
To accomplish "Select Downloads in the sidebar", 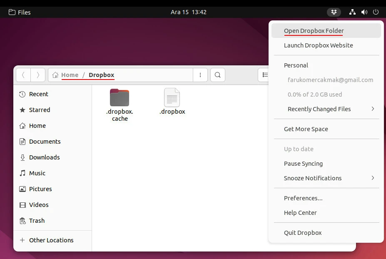I will (x=44, y=157).
